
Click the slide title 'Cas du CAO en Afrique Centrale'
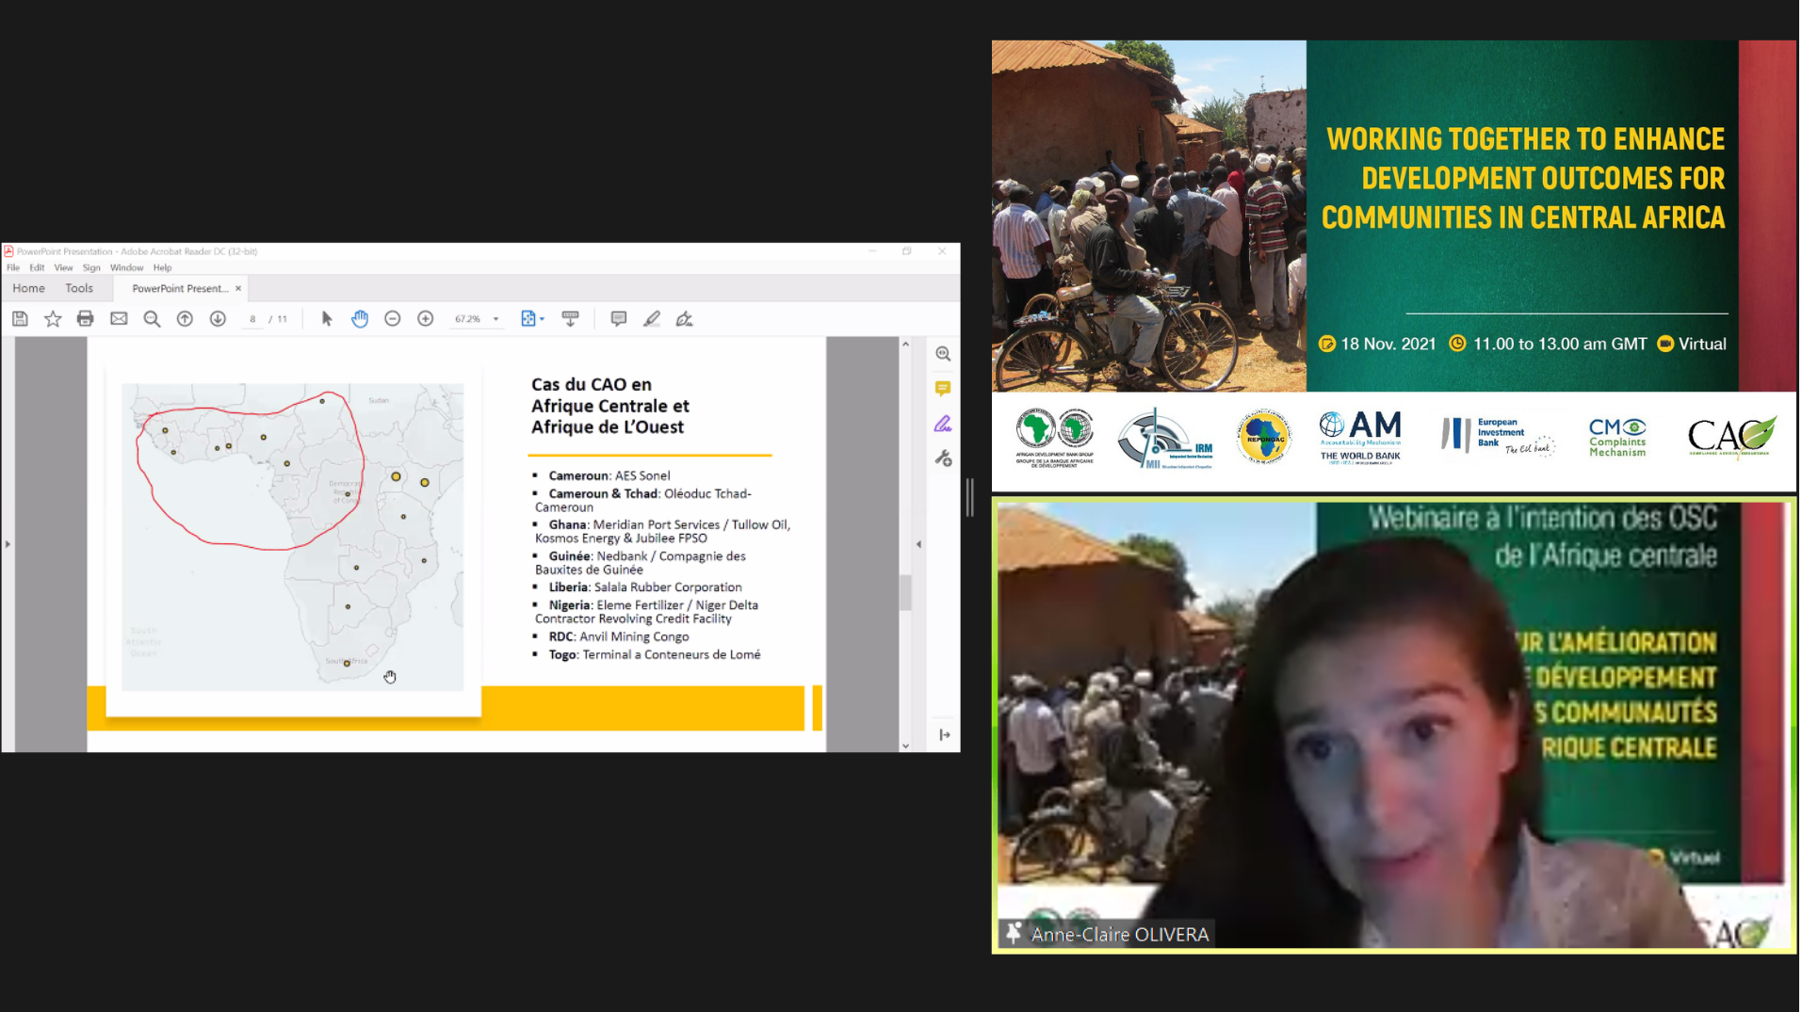609,406
